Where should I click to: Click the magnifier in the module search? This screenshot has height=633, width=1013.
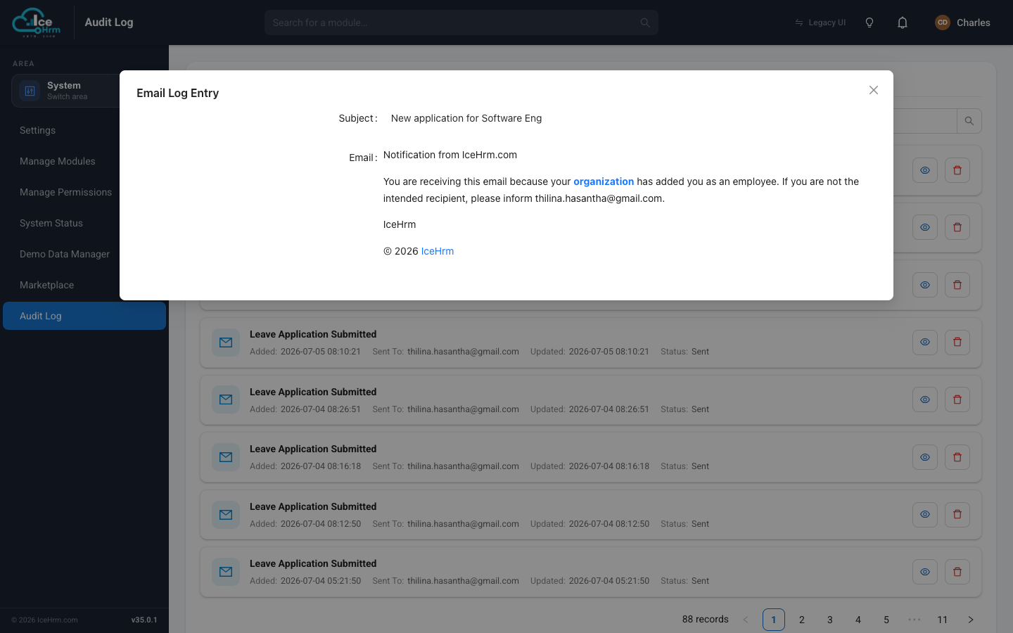(x=645, y=23)
